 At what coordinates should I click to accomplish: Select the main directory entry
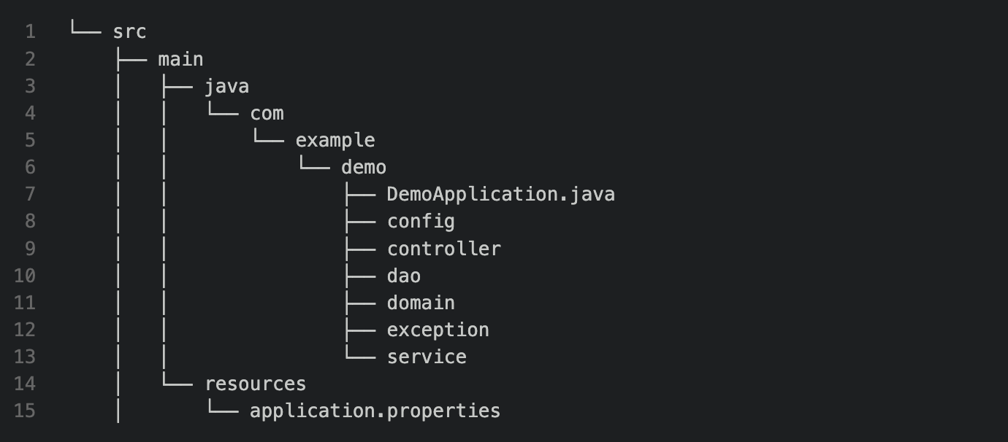pos(181,59)
